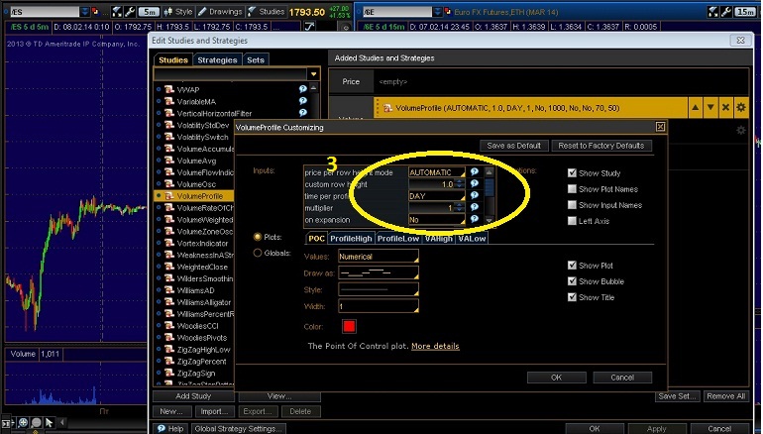
Task: Expand the studies search filter dropdown arrow
Action: (313, 74)
